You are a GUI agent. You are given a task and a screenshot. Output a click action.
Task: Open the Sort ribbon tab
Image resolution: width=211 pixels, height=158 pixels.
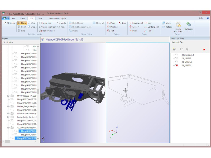40,18
